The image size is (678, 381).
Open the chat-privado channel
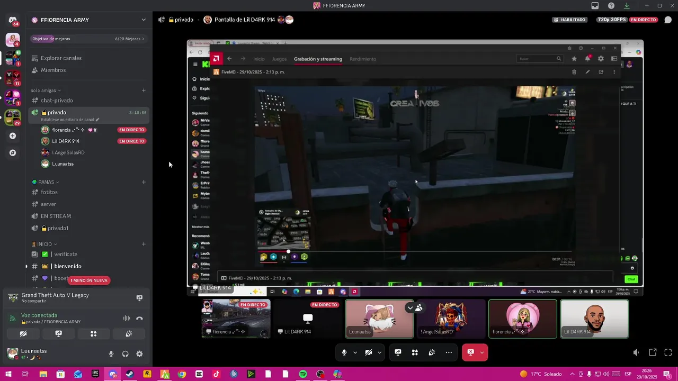pos(88,101)
